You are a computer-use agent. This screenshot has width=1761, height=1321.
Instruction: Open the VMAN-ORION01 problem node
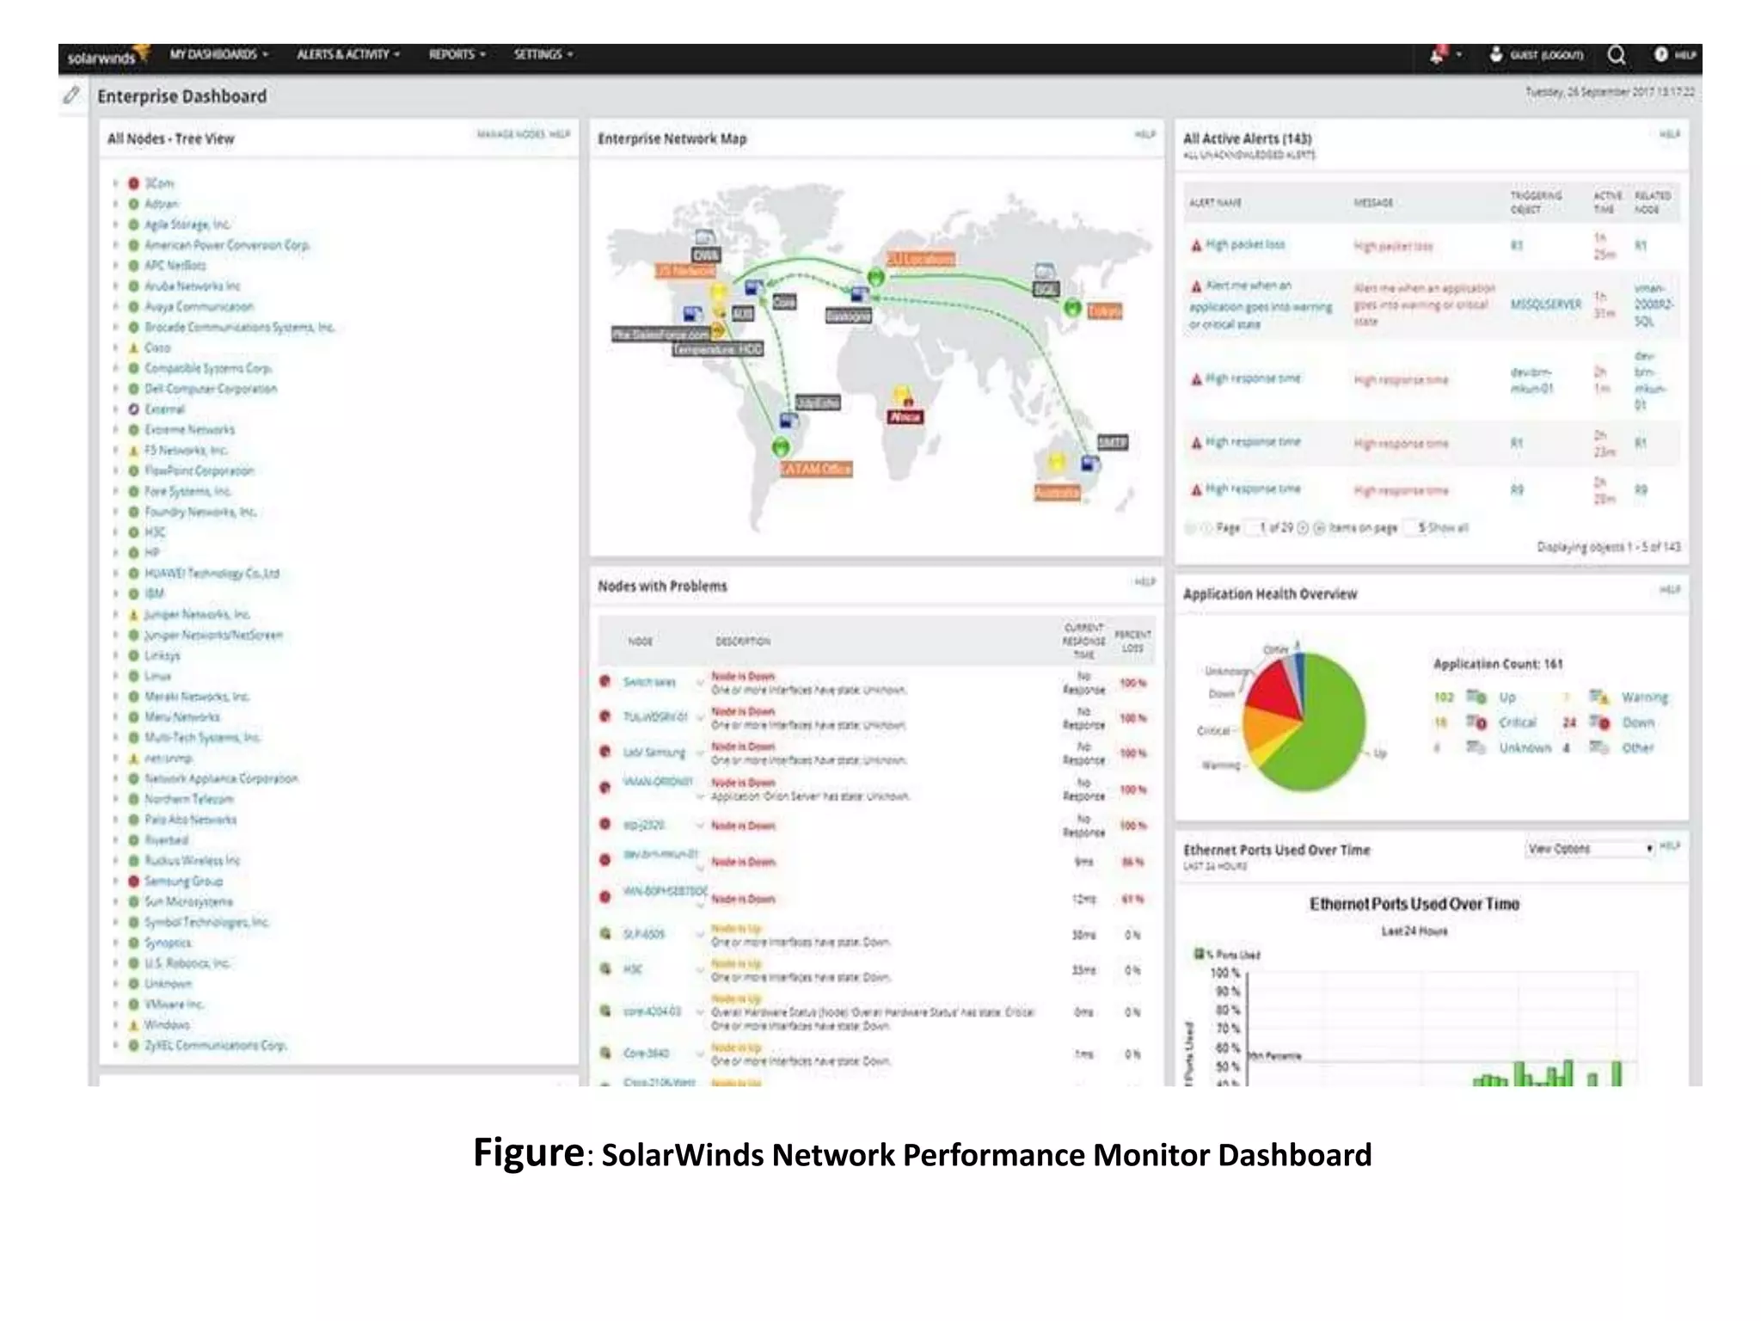click(x=657, y=782)
